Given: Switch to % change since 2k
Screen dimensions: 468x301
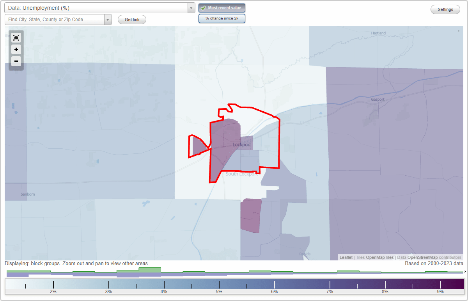Looking at the screenshot, I should [x=222, y=18].
